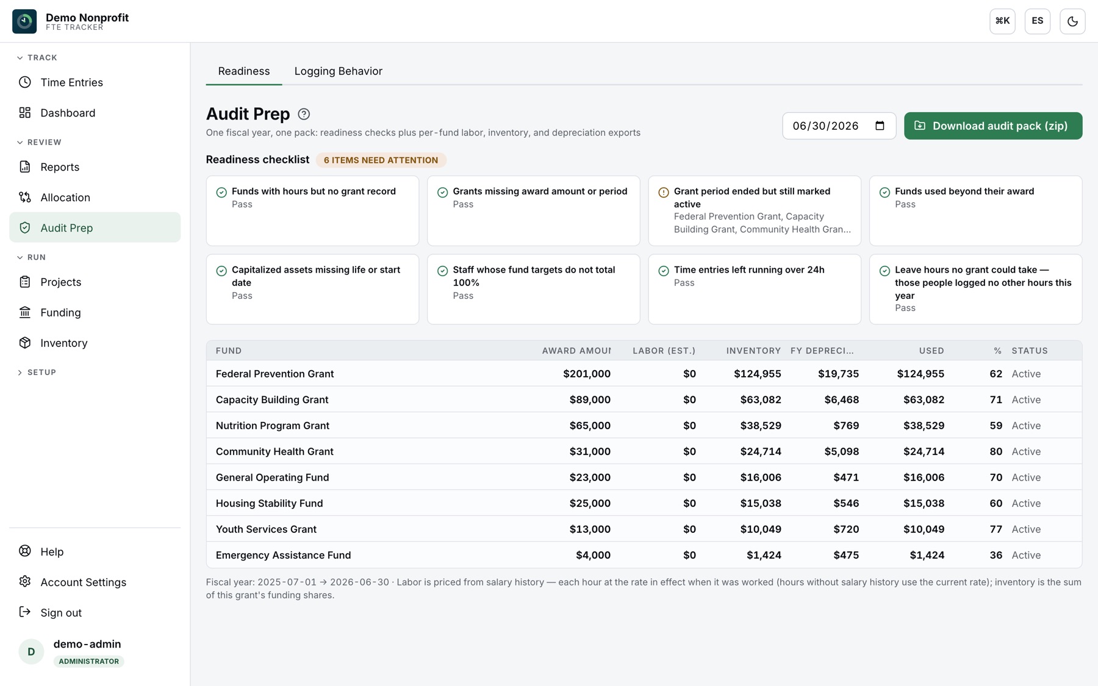Expand the SETUP sidebar section
Screen dimensions: 1098x686
(x=37, y=373)
